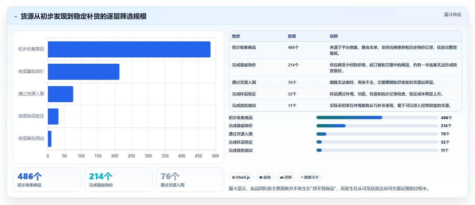This screenshot has width=475, height=205.
Task: Select the Chart.js chip
Action: pos(241,177)
